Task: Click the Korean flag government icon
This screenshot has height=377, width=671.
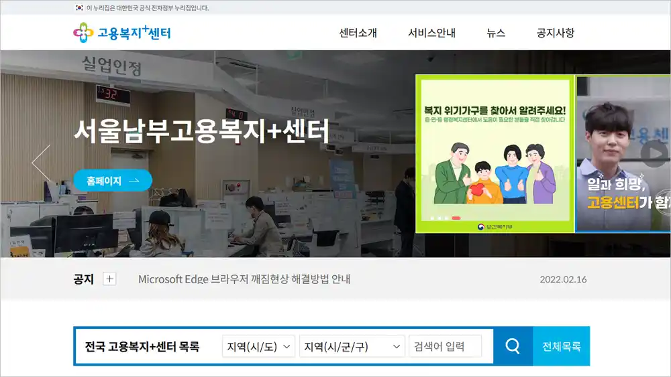Action: pyautogui.click(x=79, y=7)
